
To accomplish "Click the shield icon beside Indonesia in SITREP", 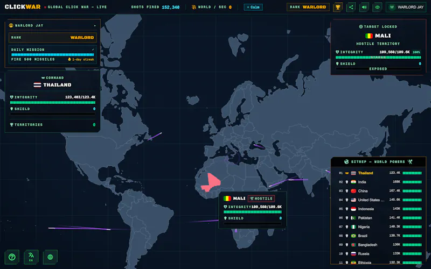I will [347, 209].
